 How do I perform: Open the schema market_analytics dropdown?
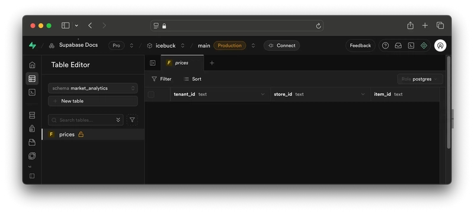[x=93, y=88]
